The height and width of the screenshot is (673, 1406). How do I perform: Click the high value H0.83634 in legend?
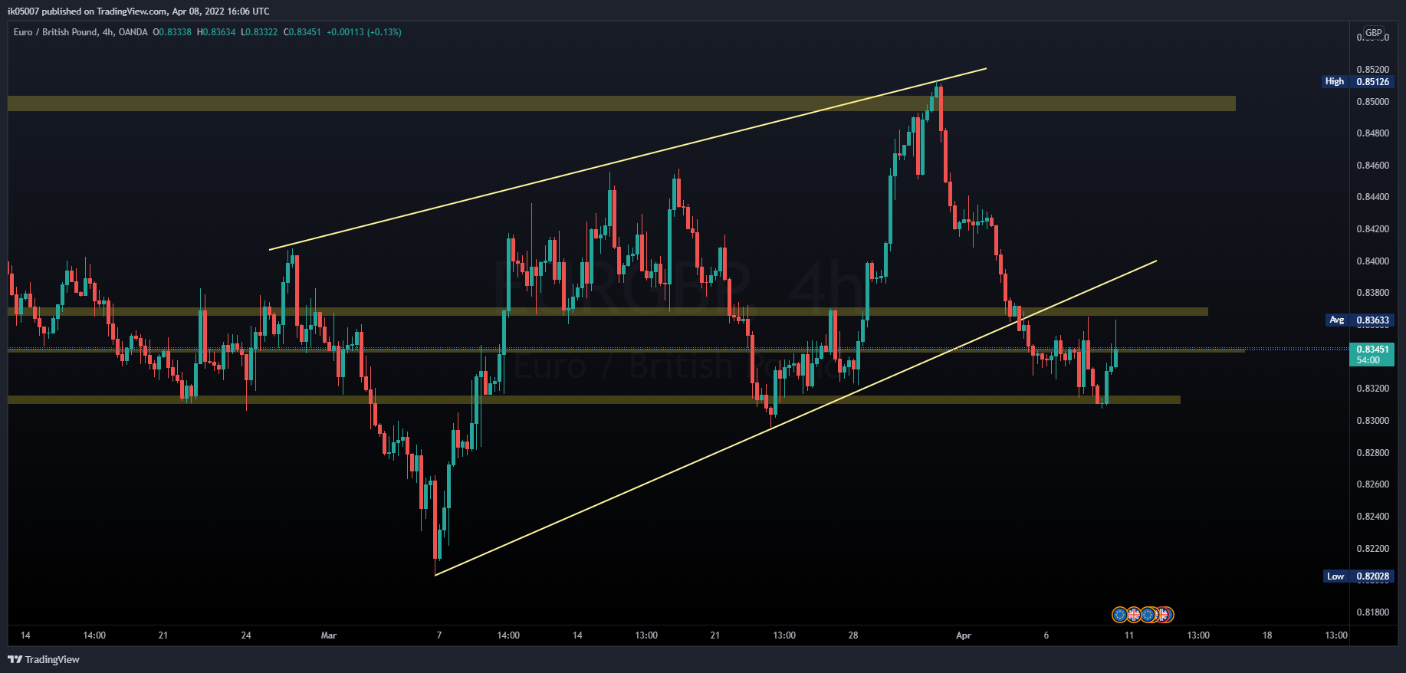click(x=216, y=32)
